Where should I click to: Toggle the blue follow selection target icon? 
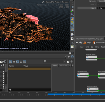[72, 57]
